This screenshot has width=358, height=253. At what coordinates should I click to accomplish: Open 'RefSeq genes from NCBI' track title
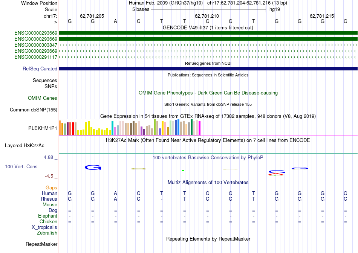point(208,63)
